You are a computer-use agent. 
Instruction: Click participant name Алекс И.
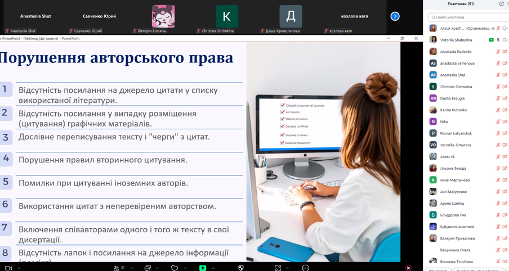(x=447, y=156)
